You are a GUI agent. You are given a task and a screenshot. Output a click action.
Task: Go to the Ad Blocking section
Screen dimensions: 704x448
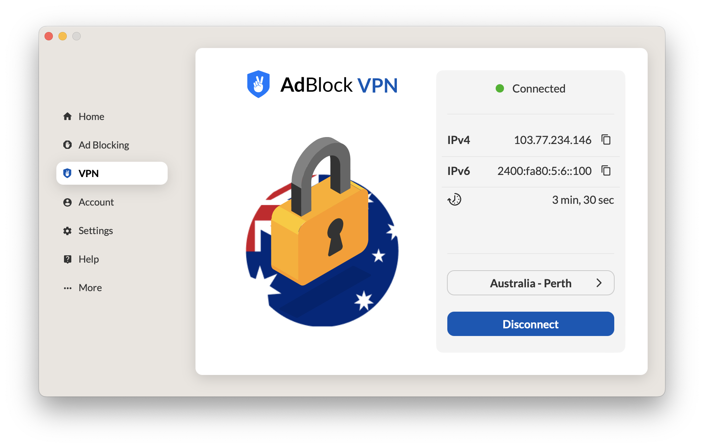(x=104, y=145)
